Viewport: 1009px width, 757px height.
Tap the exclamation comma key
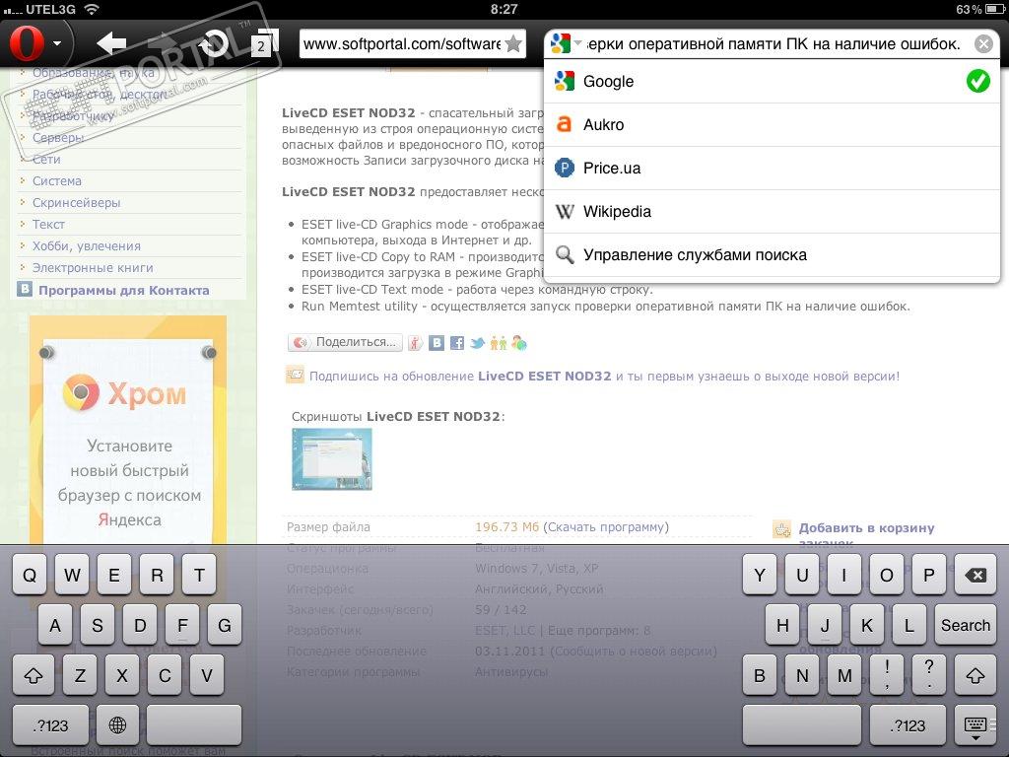coord(887,675)
